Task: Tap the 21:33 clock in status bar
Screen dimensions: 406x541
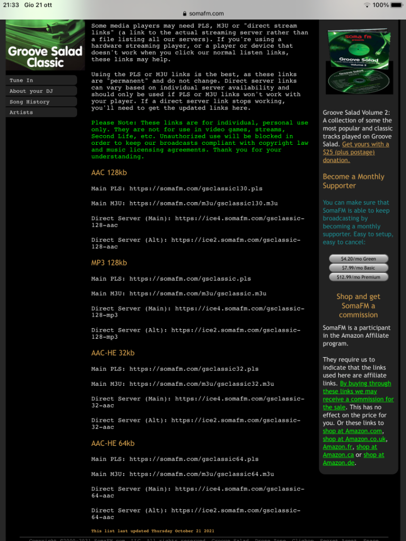Action: [11, 5]
